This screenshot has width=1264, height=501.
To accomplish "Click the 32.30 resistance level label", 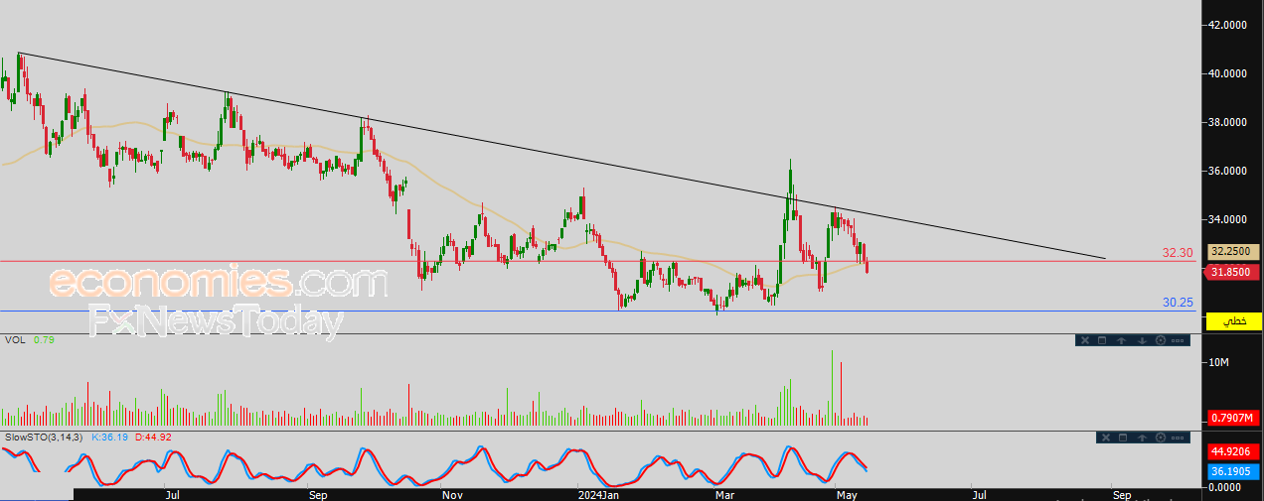I will click(x=1178, y=253).
